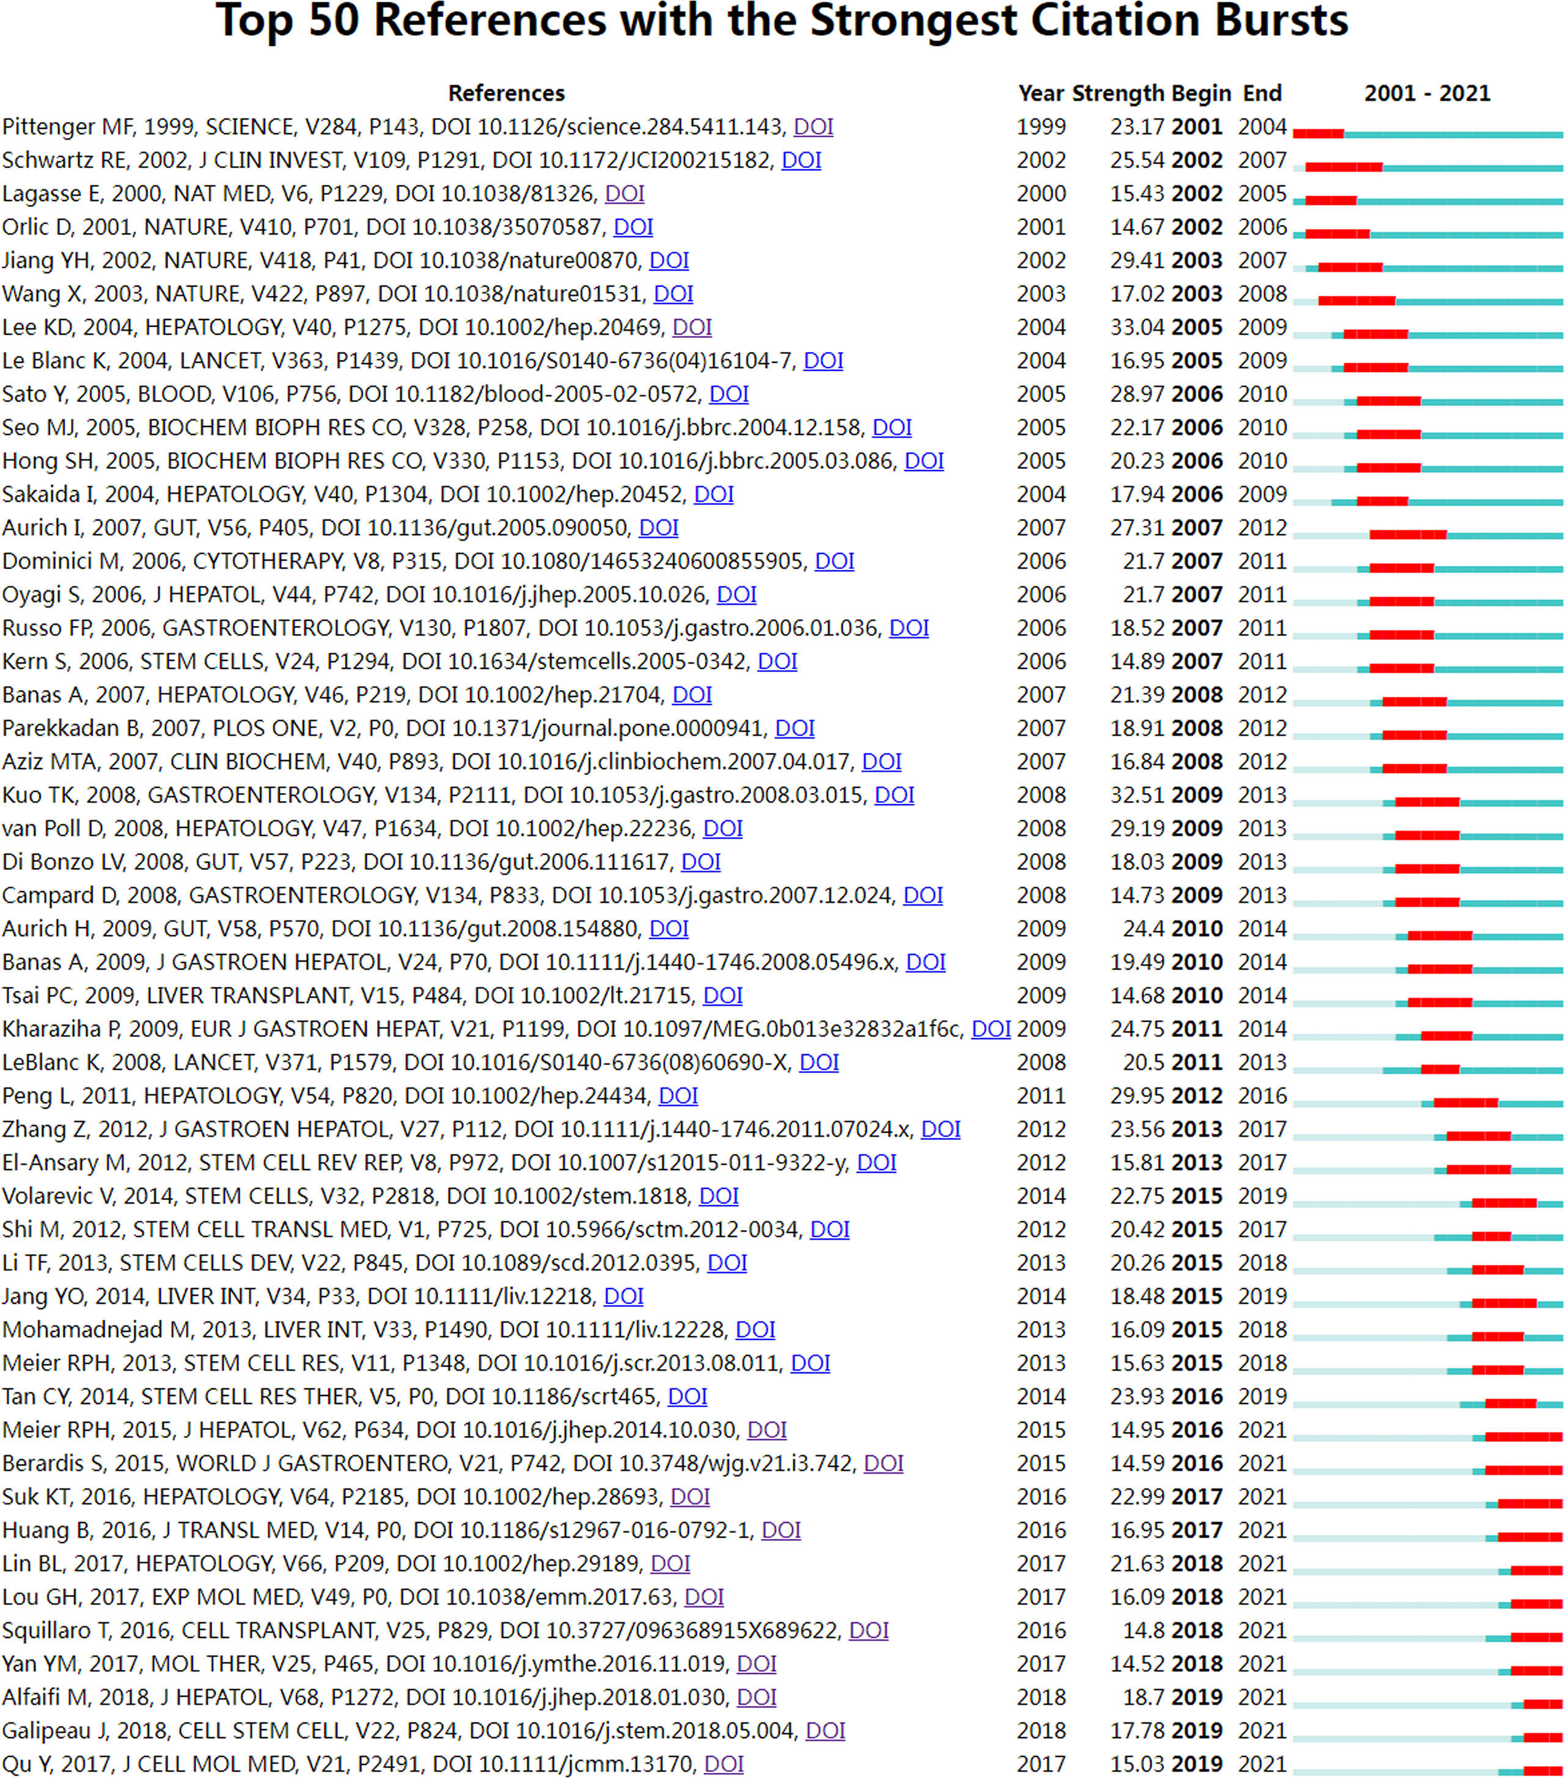This screenshot has height=1778, width=1564.
Task: Select strength value "33.04"
Action: 1137,327
